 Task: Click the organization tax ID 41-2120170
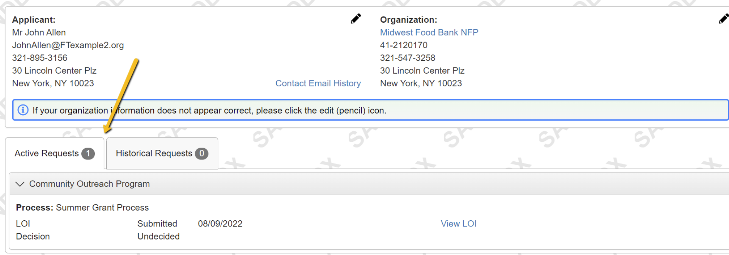404,45
